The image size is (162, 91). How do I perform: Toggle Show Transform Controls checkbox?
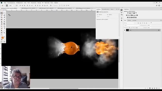tap(17, 6)
